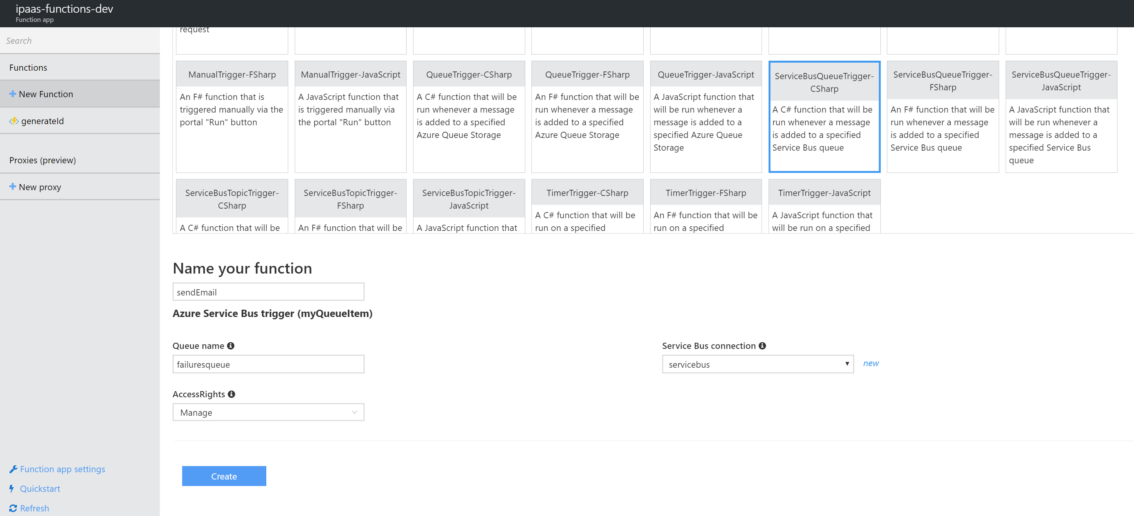Image resolution: width=1134 pixels, height=516 pixels.
Task: Click the plus icon beside New proxy
Action: pos(13,187)
